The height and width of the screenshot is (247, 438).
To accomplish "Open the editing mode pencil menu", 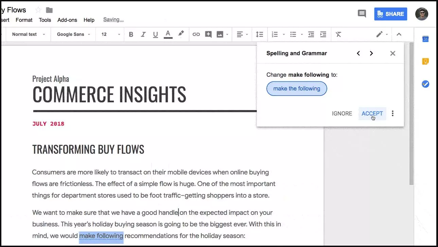I will click(x=382, y=34).
